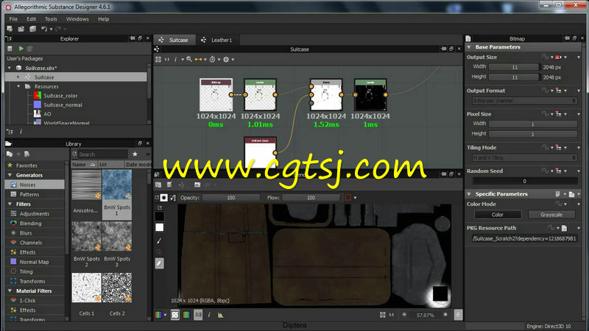Screen dimensions: 589x331
Task: Open the File menu
Action: point(13,19)
